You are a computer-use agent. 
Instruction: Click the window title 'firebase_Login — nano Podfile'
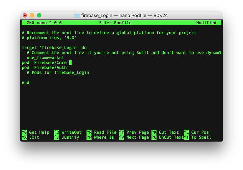pyautogui.click(x=114, y=16)
